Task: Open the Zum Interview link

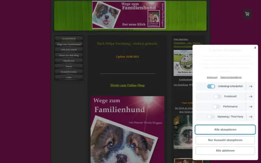Action: 181,39
